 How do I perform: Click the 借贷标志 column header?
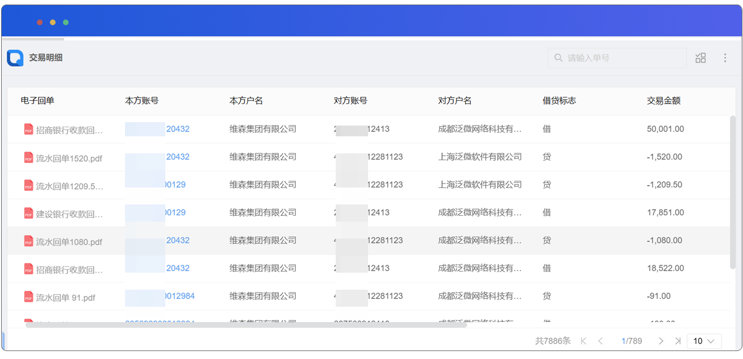[x=559, y=101]
